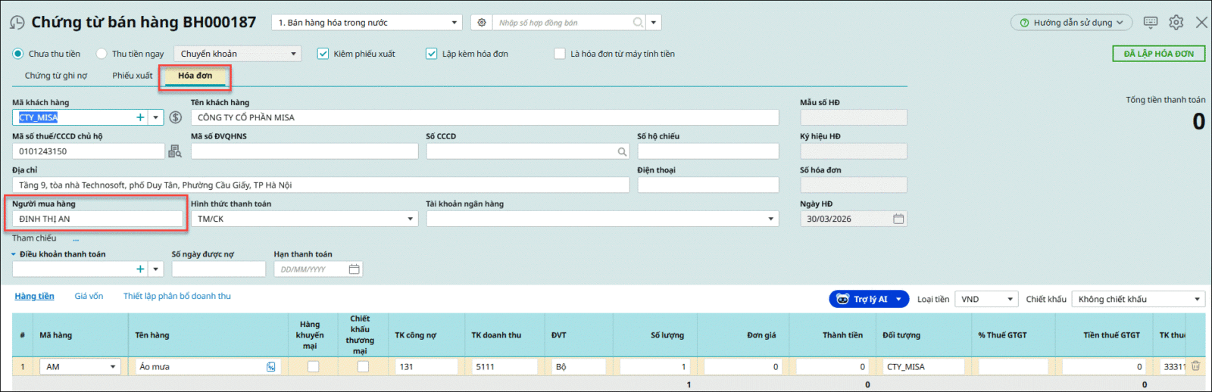Click the search icon in Số CCCD field
The height and width of the screenshot is (392, 1212).
pos(622,151)
